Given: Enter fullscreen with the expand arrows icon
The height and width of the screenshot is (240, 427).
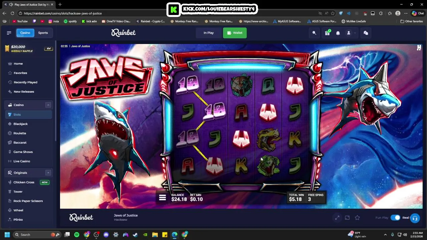Looking at the screenshot, I should click(337, 218).
